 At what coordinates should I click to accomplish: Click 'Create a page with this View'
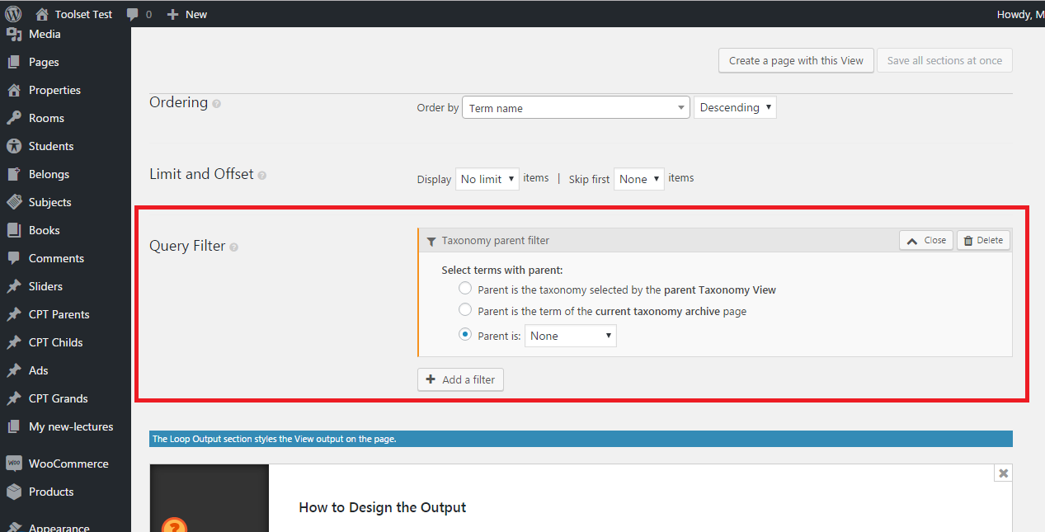[795, 60]
